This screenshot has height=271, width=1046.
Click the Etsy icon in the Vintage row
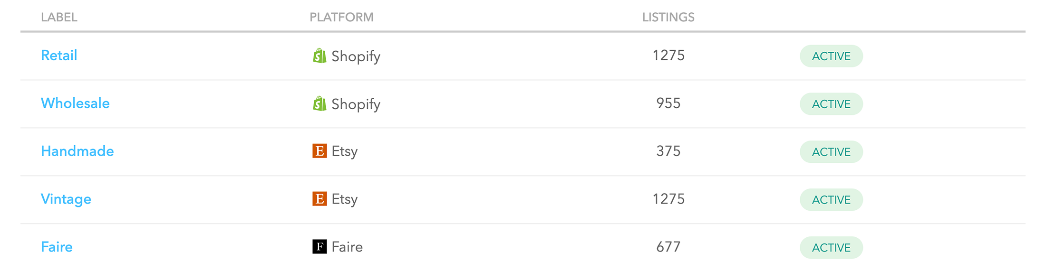320,199
